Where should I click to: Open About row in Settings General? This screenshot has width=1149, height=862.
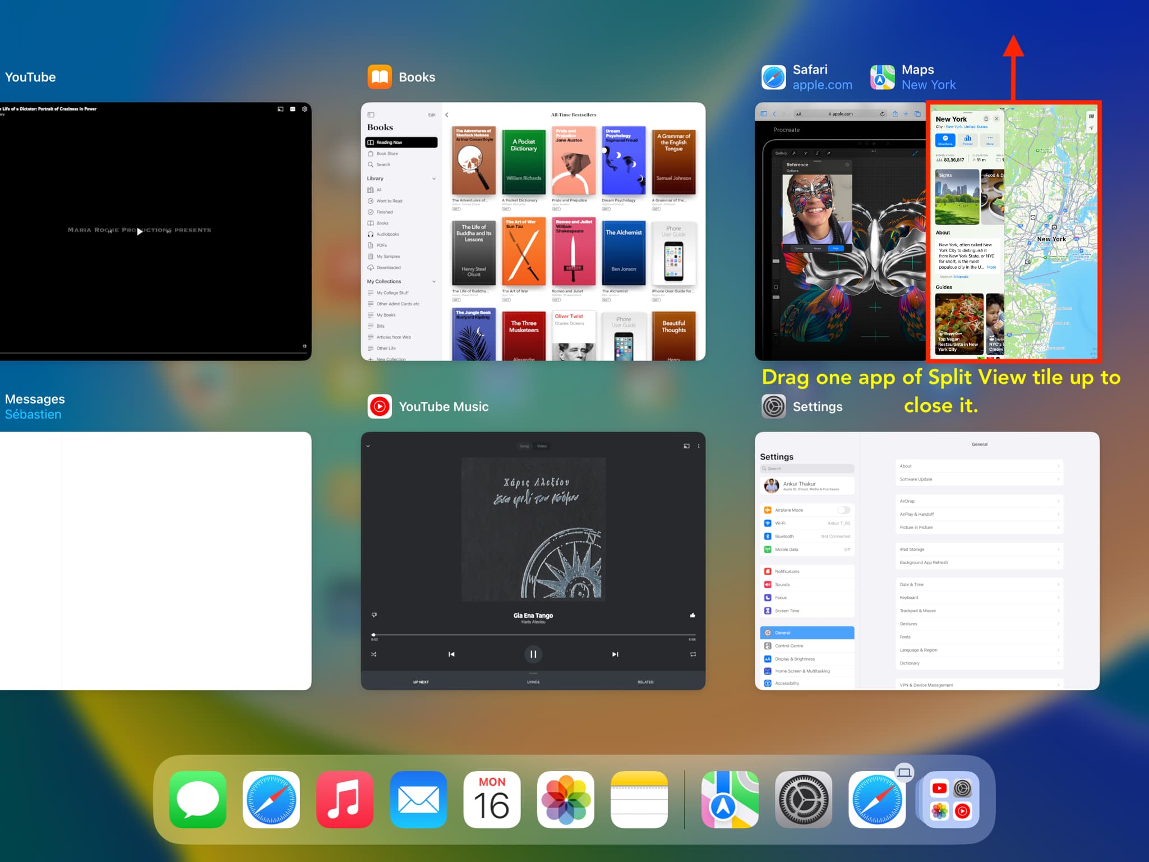pos(979,466)
